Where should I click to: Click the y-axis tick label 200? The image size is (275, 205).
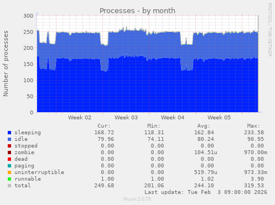coord(28,48)
